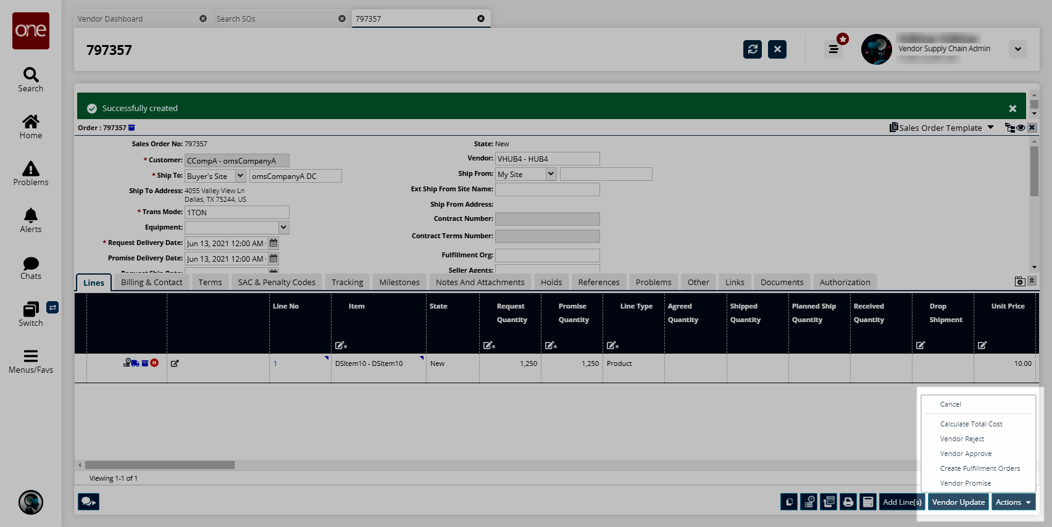Click the horizontal scrollbar under the lines grid
1052x527 pixels.
(x=160, y=465)
